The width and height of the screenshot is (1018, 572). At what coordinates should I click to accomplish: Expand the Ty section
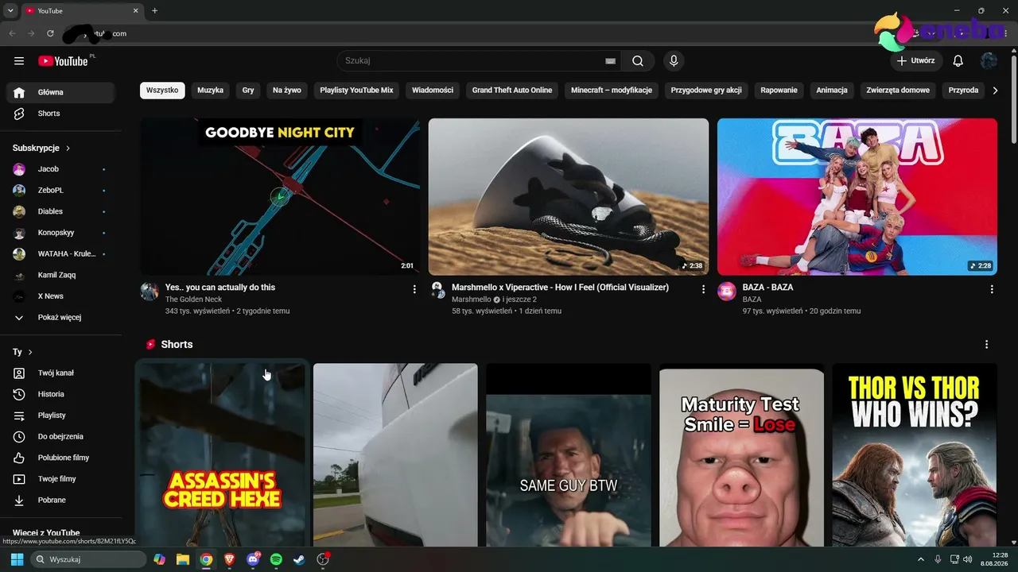pyautogui.click(x=23, y=352)
